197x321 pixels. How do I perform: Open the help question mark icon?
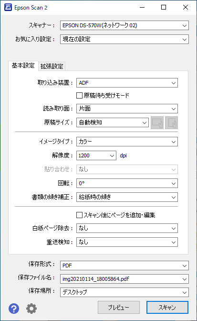[x=14, y=308]
